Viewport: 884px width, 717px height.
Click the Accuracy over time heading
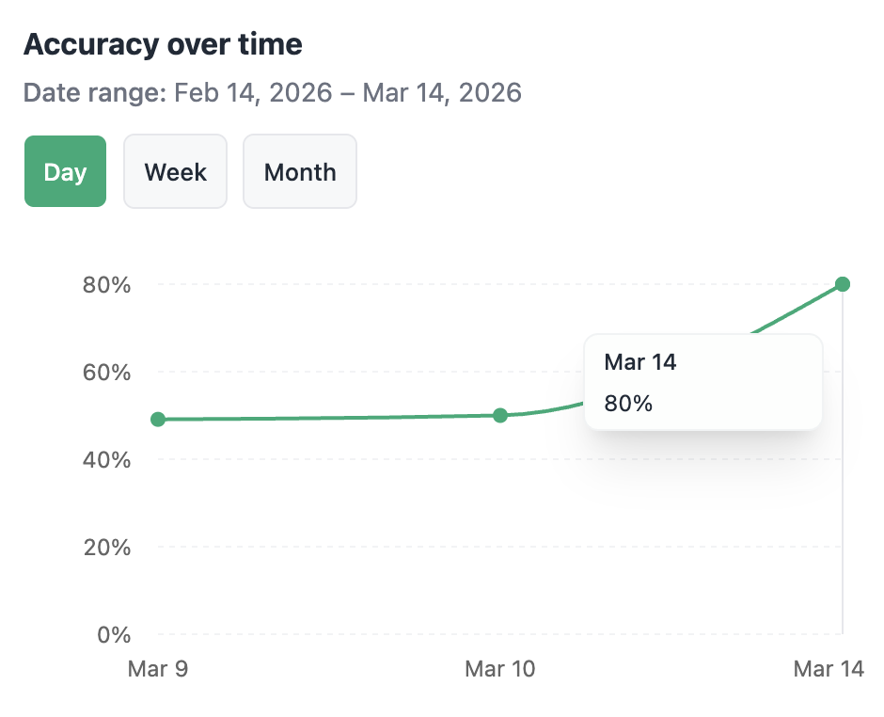tap(163, 44)
